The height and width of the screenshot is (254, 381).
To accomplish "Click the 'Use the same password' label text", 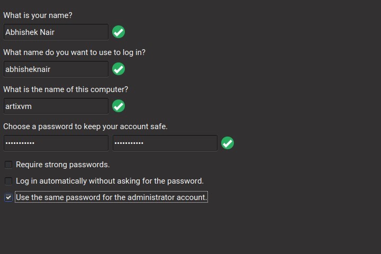I will point(111,197).
